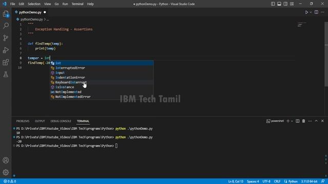Select interpreter 3.11.0 64-bit status item
The width and height of the screenshot is (328, 184).
tap(309, 181)
